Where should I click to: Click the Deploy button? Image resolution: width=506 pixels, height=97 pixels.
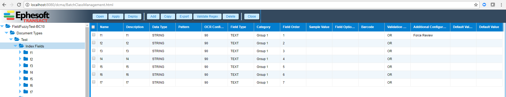coord(133,16)
